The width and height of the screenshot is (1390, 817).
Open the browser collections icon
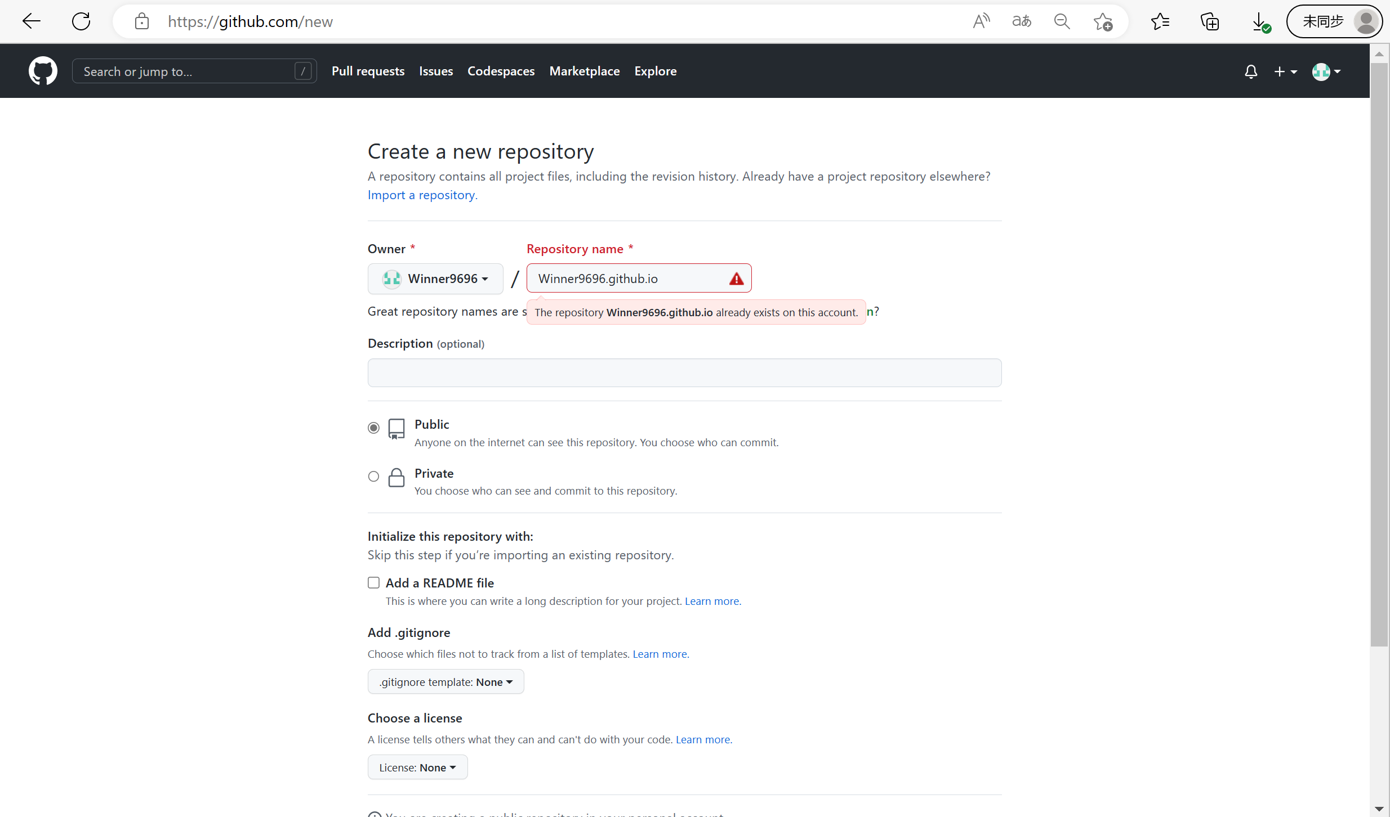point(1209,22)
